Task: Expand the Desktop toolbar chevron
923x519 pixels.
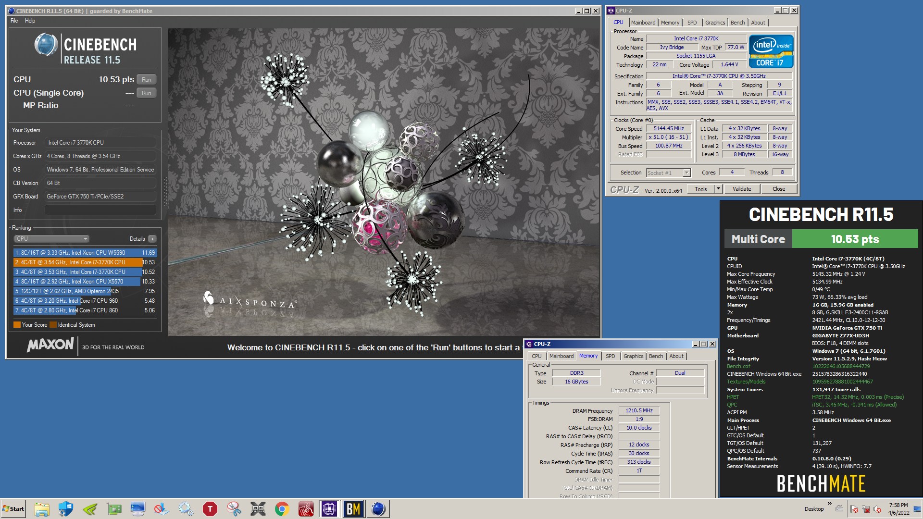Action: [x=829, y=504]
